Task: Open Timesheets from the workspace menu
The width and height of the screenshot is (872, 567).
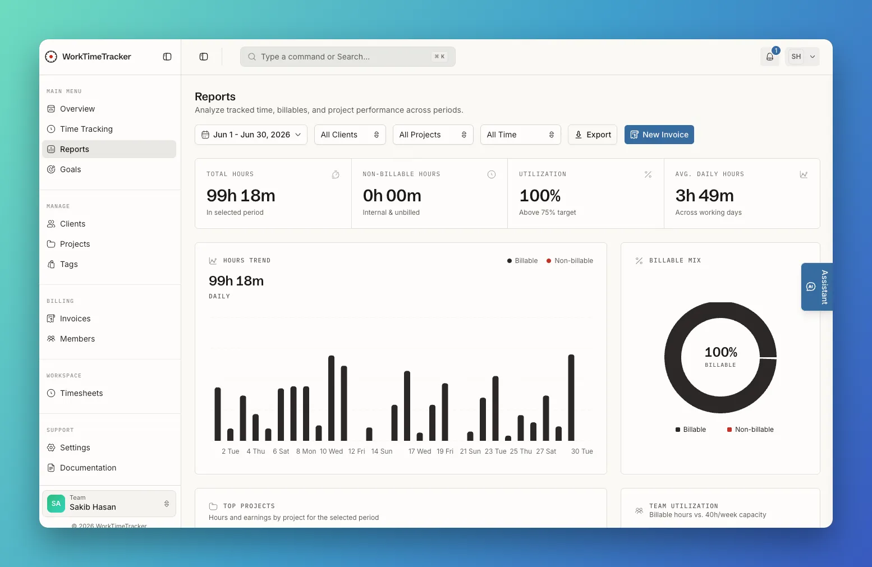Action: pos(109,393)
